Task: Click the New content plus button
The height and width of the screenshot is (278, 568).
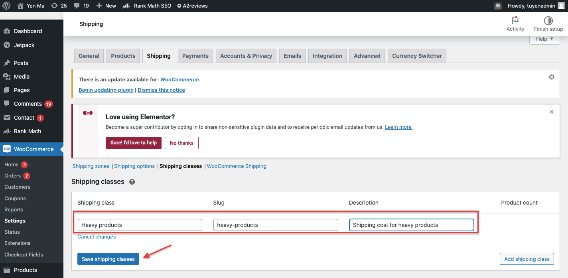Action: 106,6
